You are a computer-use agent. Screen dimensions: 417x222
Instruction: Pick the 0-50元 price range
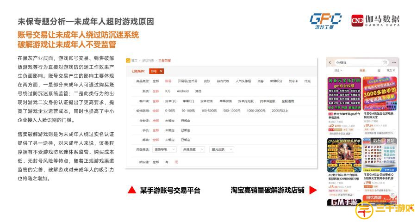point(170,111)
